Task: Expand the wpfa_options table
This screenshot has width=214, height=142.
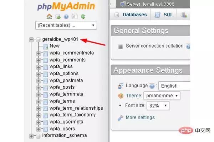Action: (39, 74)
